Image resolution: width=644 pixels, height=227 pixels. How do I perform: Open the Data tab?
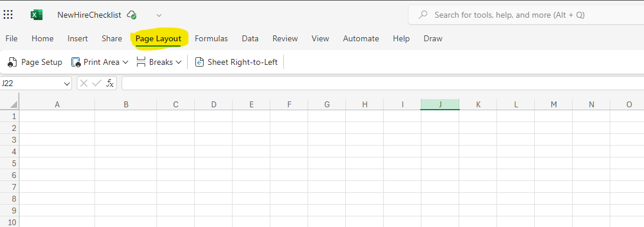point(250,38)
